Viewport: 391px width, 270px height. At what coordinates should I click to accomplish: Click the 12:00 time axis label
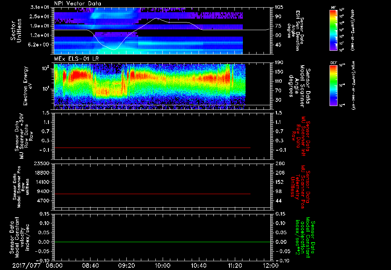click(x=270, y=265)
